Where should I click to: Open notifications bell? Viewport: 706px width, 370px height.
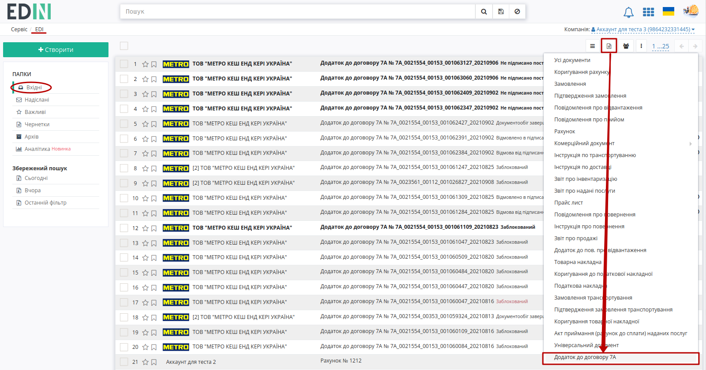[x=628, y=12]
